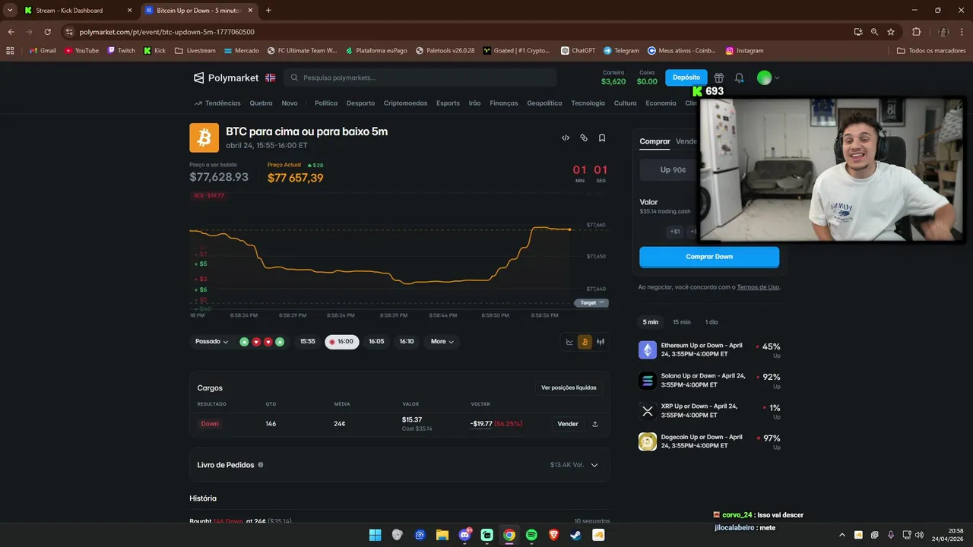Click the Norwegian flag language icon

click(271, 77)
